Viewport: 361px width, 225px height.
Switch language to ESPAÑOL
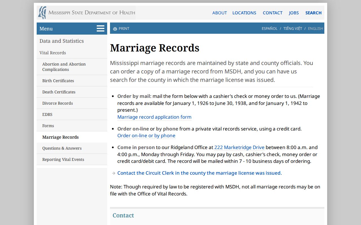click(x=269, y=28)
